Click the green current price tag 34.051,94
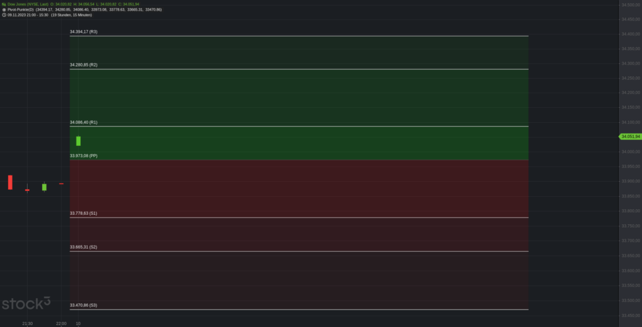The image size is (642, 327). pos(630,137)
